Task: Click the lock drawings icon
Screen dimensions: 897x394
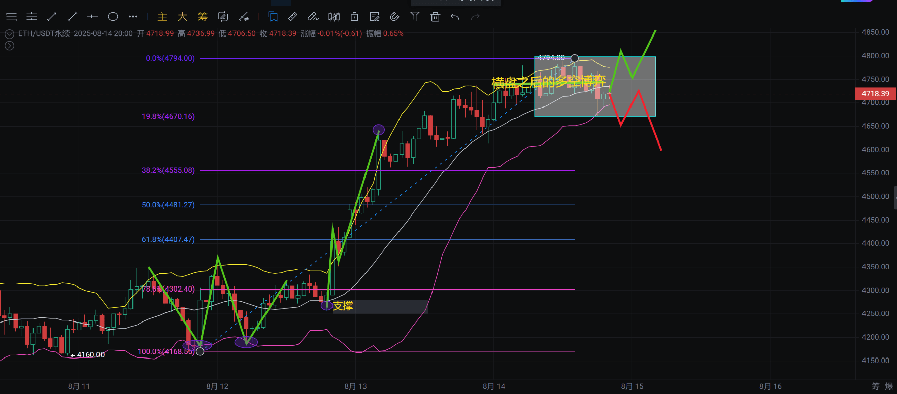Action: (x=354, y=17)
